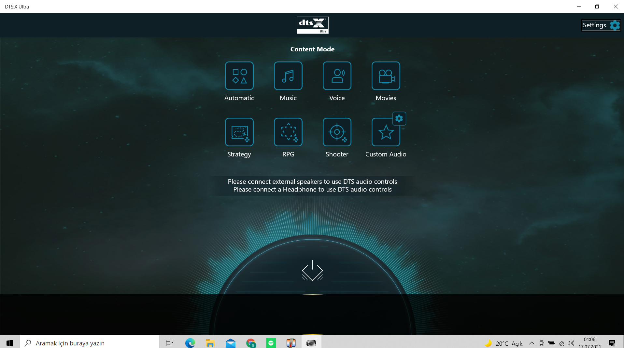The height and width of the screenshot is (348, 624).
Task: Open the Windows Start menu
Action: point(10,343)
